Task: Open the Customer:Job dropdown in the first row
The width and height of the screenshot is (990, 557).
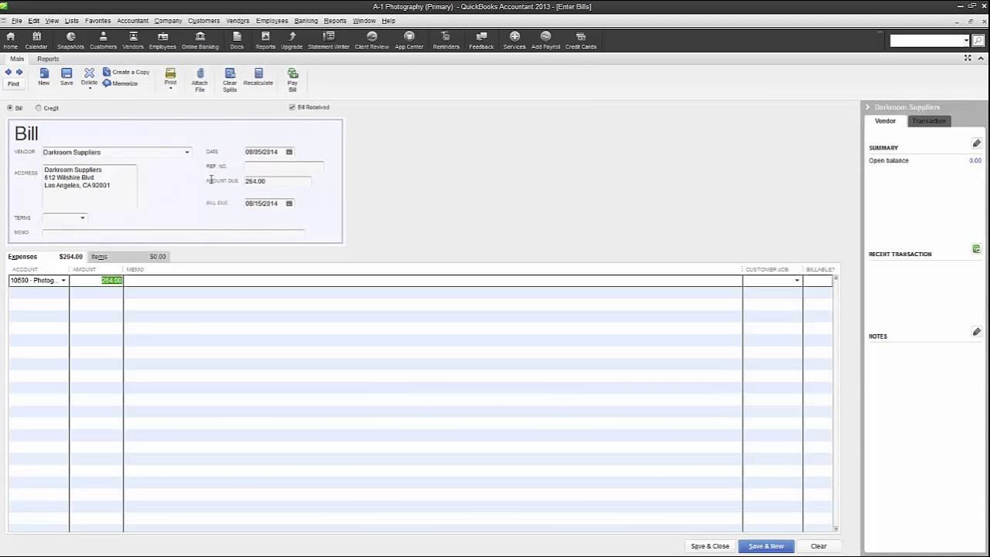Action: 797,281
